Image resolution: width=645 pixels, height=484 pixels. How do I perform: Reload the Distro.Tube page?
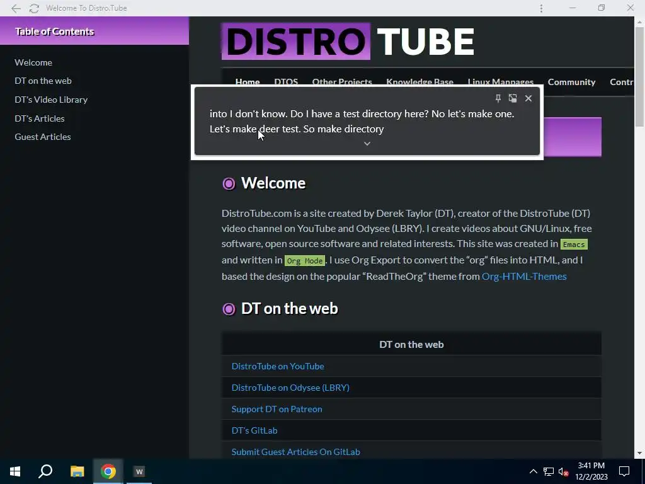click(x=34, y=8)
